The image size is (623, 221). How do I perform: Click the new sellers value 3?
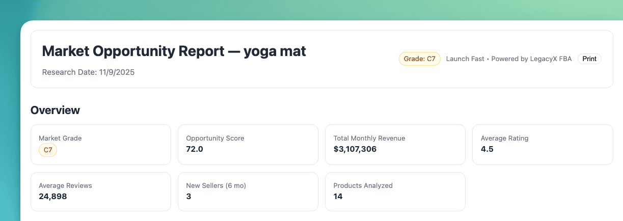click(188, 197)
